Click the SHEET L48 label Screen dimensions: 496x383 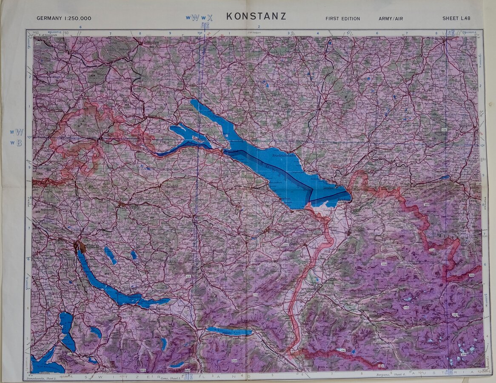pos(456,19)
